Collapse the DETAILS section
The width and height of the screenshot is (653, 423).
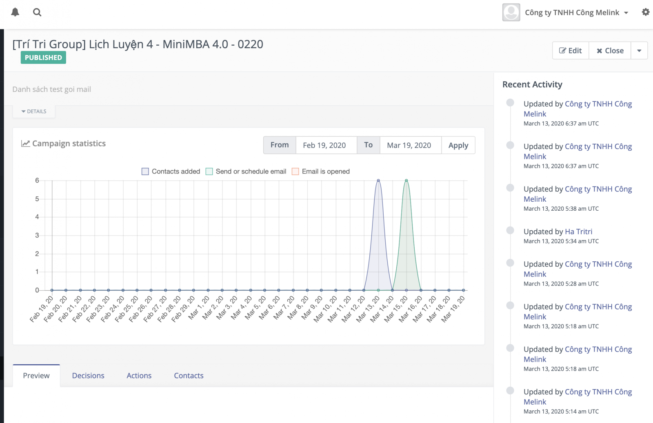coord(34,111)
